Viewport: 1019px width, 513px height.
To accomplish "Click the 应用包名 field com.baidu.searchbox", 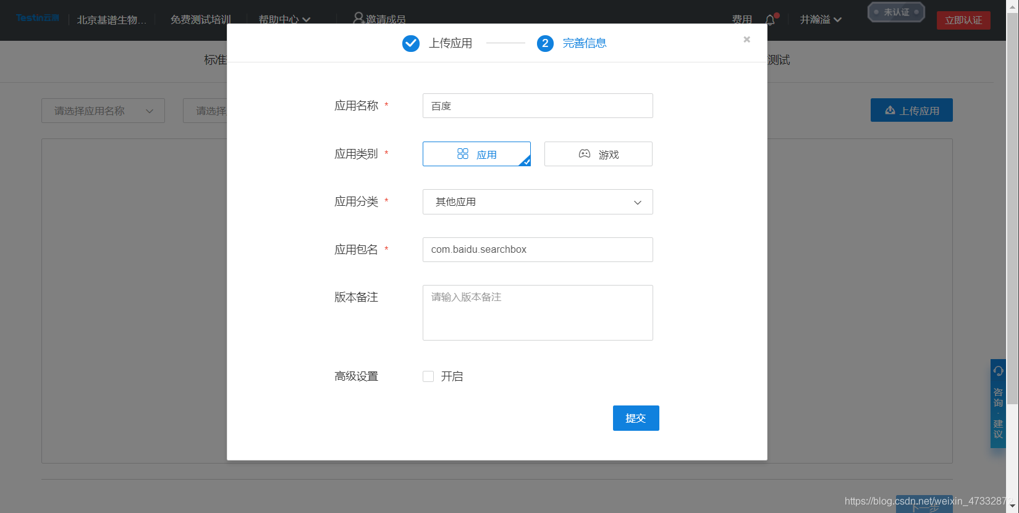I will 538,250.
